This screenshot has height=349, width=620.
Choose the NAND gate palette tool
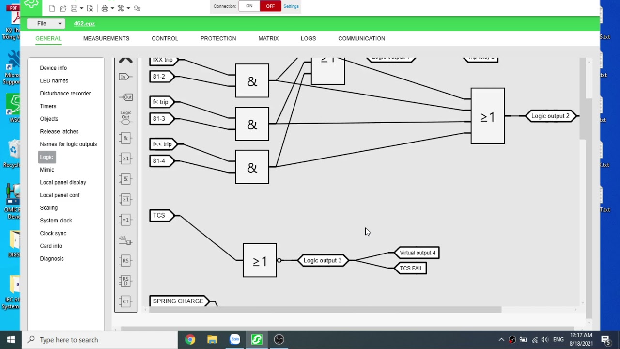tap(125, 179)
